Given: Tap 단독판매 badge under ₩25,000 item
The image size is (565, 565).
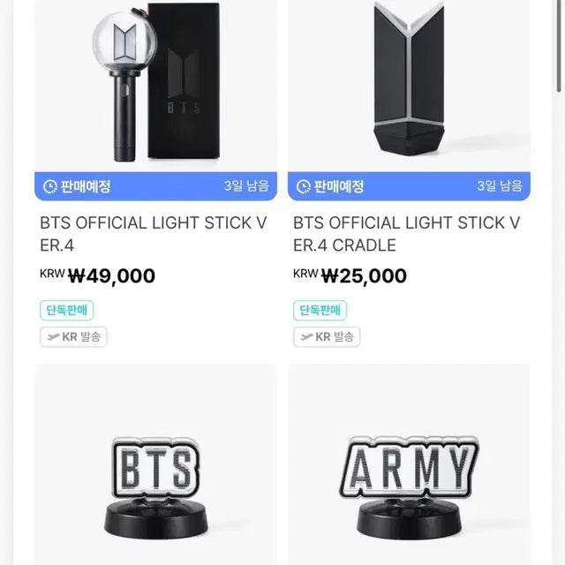Looking at the screenshot, I should point(320,310).
